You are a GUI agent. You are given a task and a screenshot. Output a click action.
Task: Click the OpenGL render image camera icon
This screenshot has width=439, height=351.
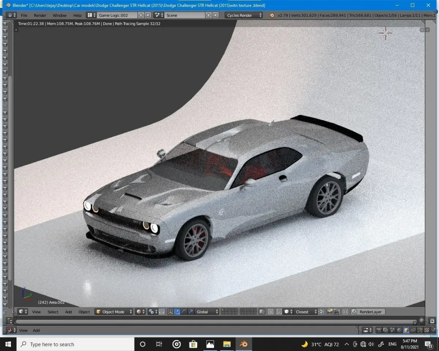click(x=330, y=312)
